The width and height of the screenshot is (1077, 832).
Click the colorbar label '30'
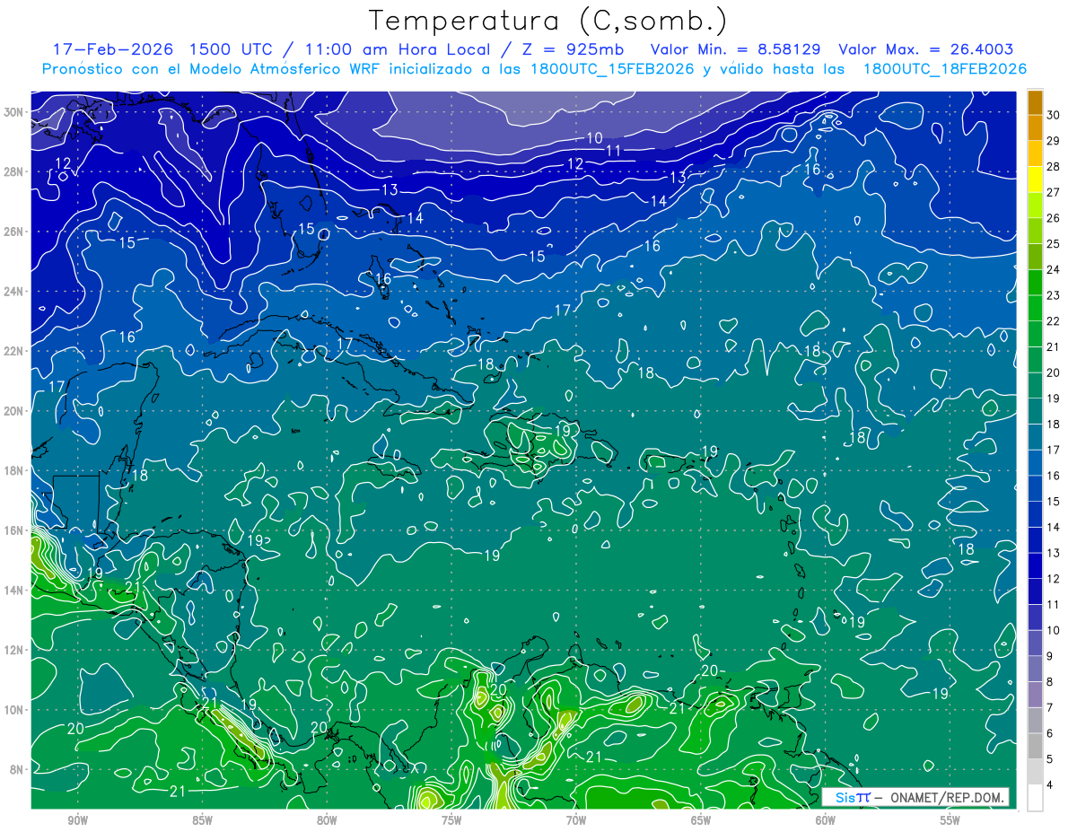click(x=1053, y=115)
